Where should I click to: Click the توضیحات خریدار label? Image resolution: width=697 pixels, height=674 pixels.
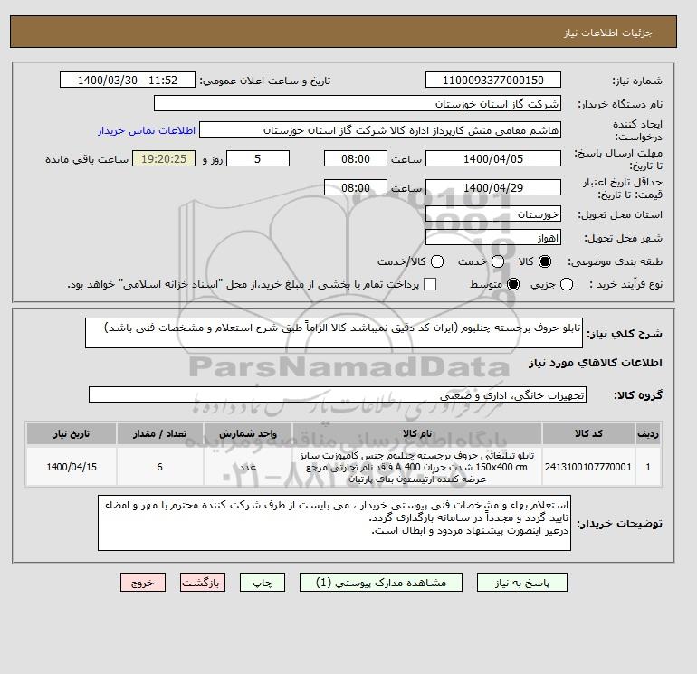[x=620, y=524]
